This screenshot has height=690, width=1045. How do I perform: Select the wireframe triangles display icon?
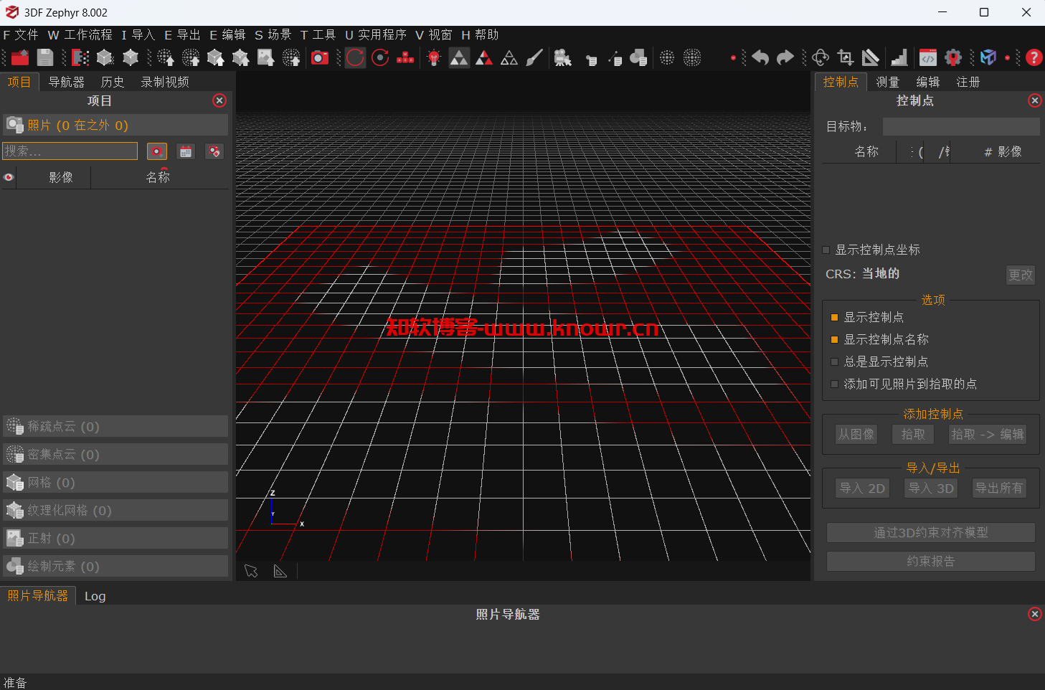pyautogui.click(x=509, y=58)
